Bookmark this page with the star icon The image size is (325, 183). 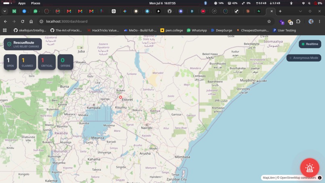[x=269, y=21]
